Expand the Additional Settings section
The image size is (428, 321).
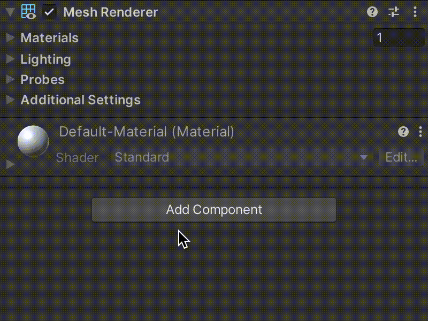(10, 100)
